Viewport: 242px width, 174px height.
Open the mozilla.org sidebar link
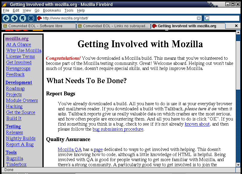[17, 39]
